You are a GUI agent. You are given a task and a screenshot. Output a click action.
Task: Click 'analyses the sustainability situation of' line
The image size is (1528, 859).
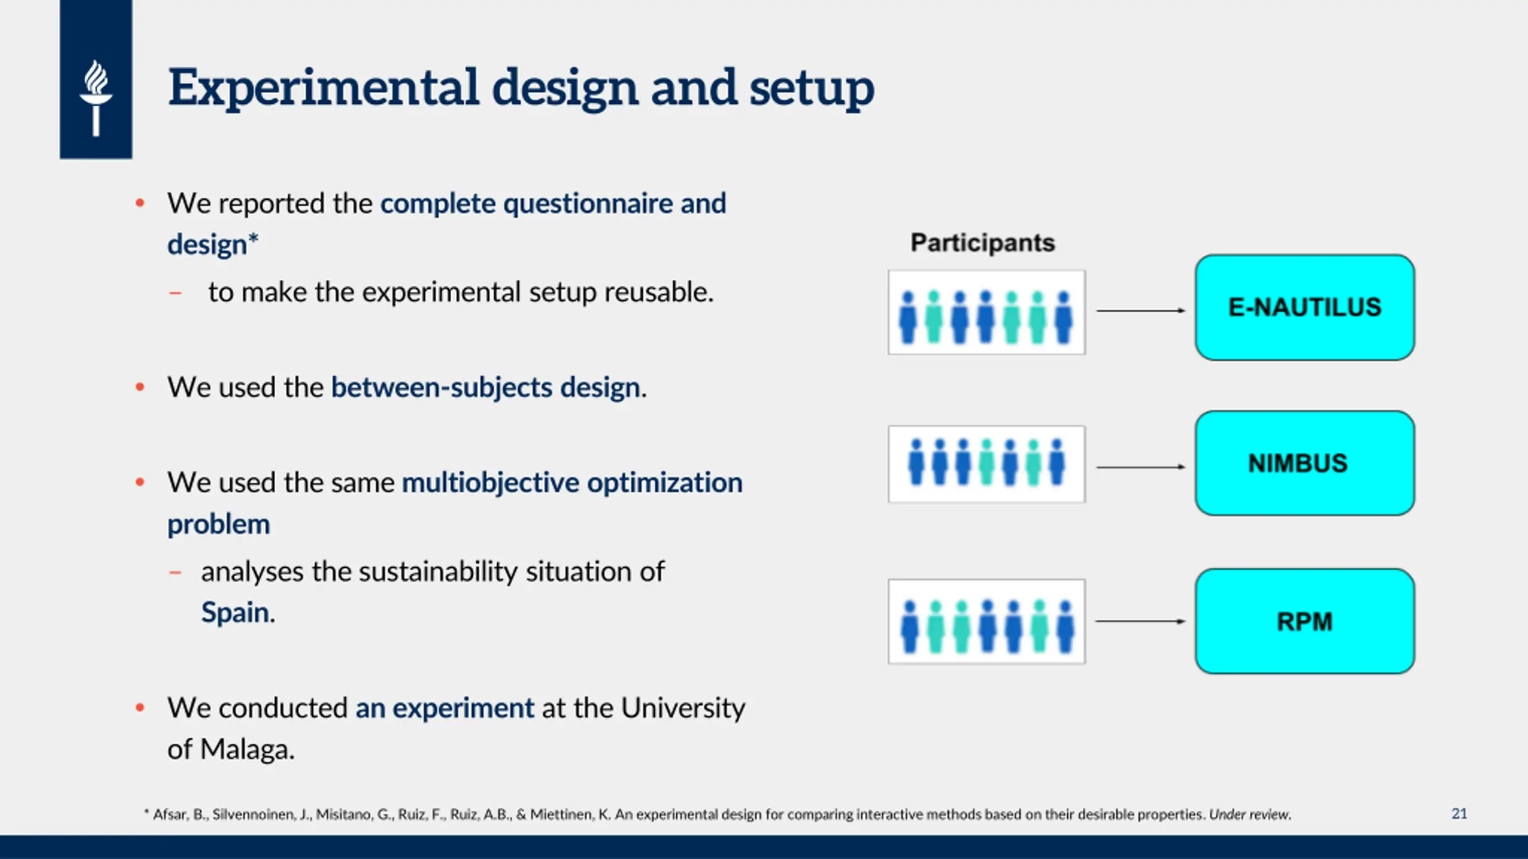(433, 571)
